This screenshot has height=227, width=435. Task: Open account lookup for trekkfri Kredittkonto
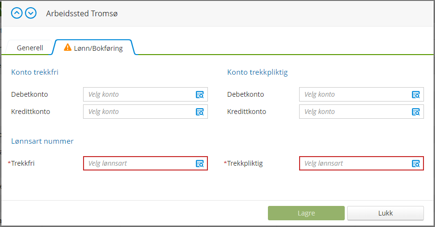(x=200, y=112)
